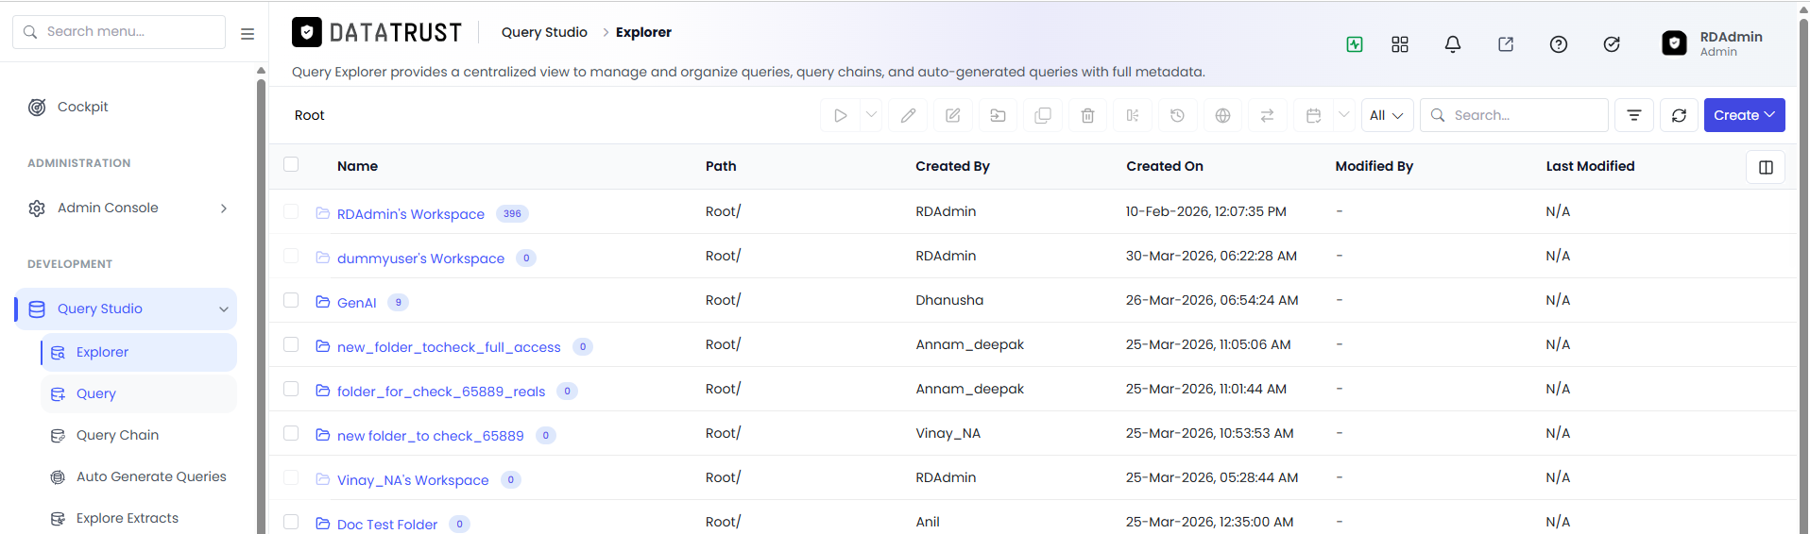Open the All filter dropdown
Screen dimensions: 1810x534
[1387, 115]
